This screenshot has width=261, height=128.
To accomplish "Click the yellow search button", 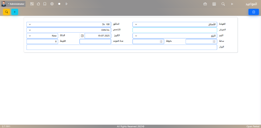I will coord(7,12).
